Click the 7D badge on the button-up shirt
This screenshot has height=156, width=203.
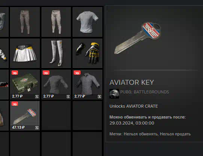[x=77, y=73]
